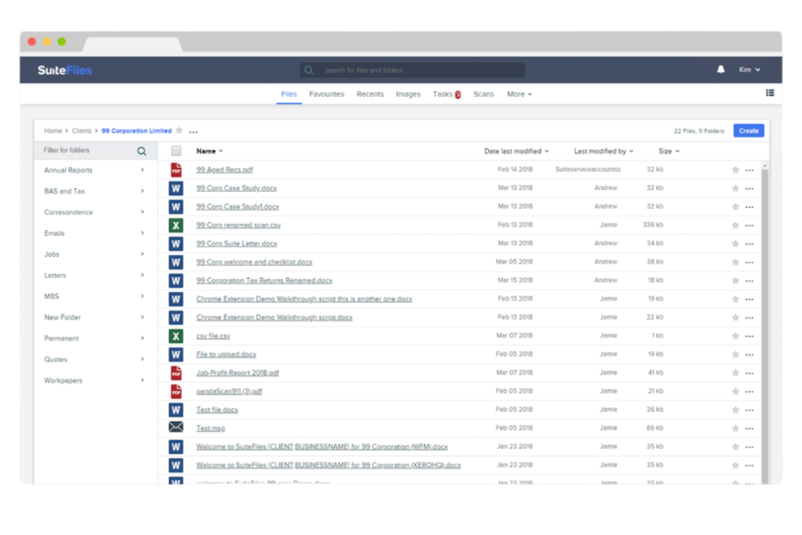Star the 99 Corp Suite Letter.docx file
This screenshot has height=535, width=802.
tap(735, 243)
